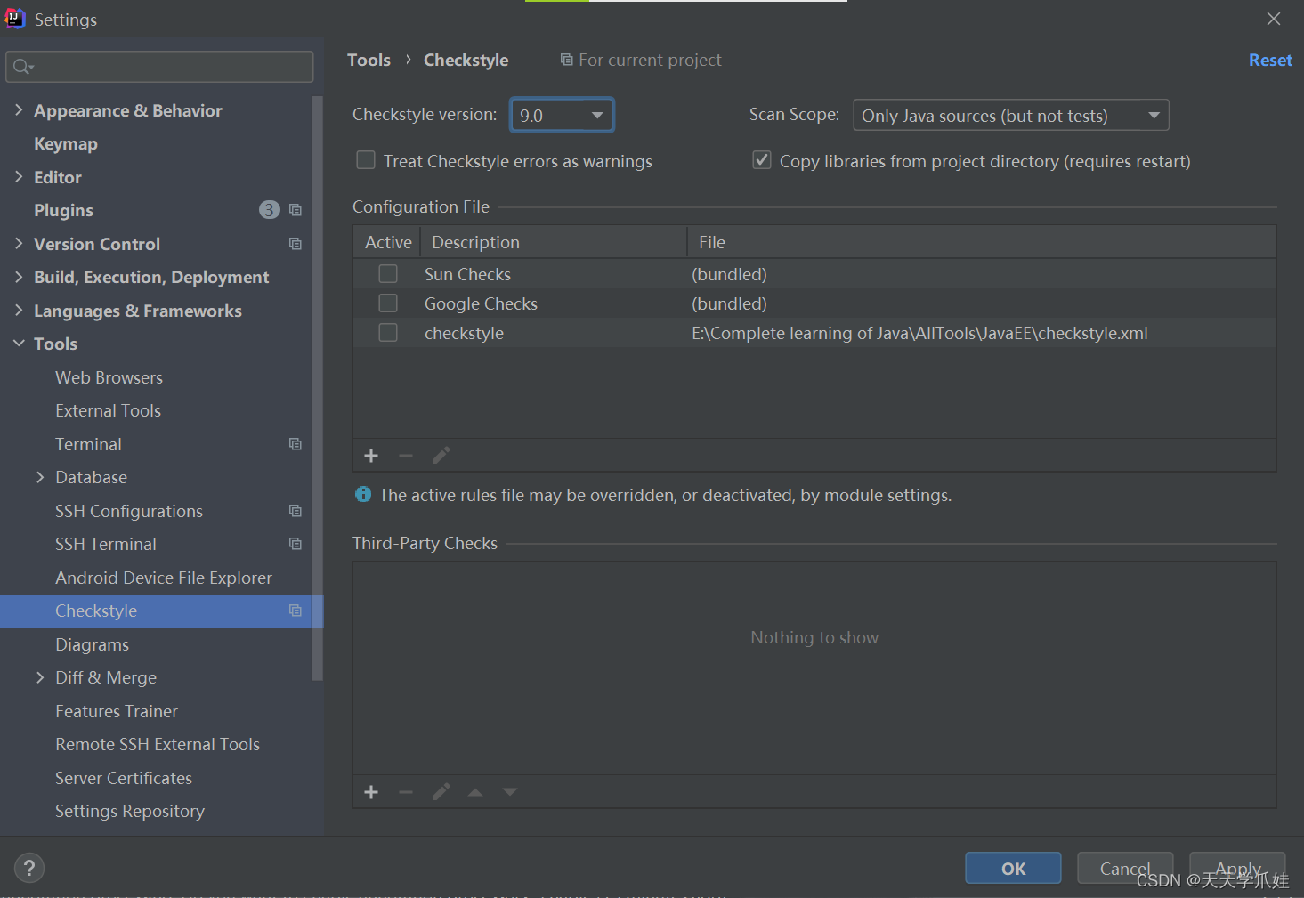Screen dimensions: 1304x898
Task: Expand Build, Execution, Deployment section
Action: (x=19, y=277)
